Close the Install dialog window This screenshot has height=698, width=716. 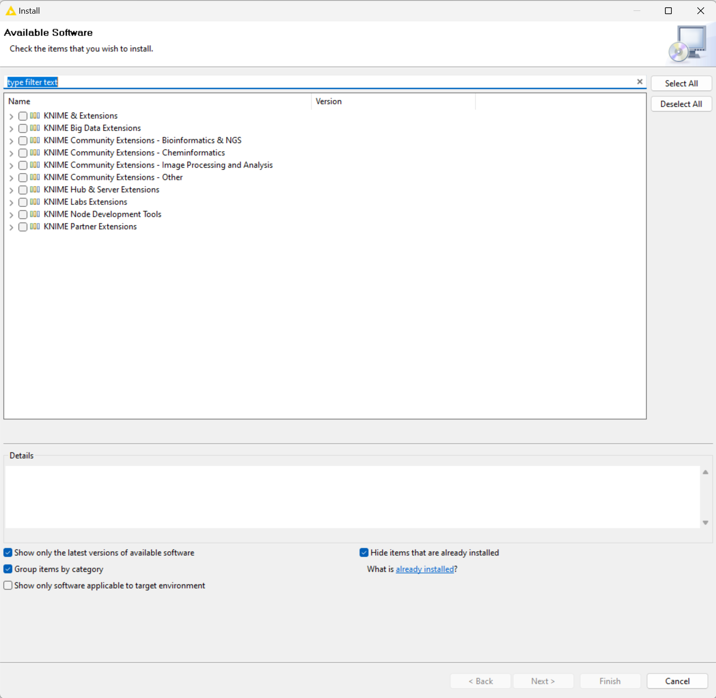(701, 10)
